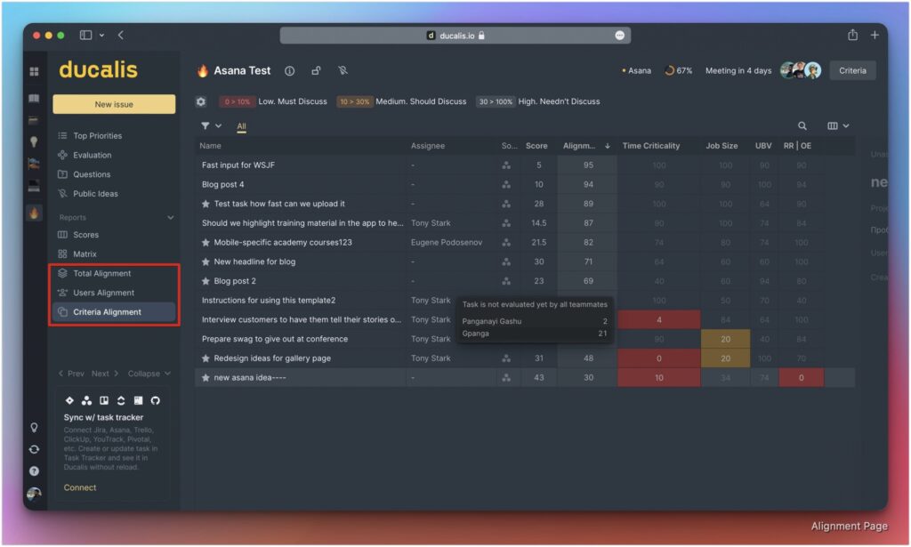
Task: Click the Connect link
Action: pos(80,487)
